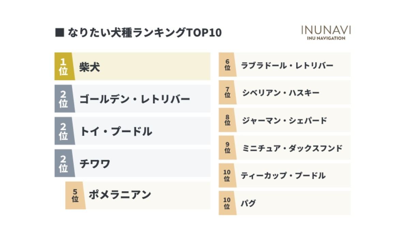This screenshot has width=409, height=234.
Task: Click the 8位 rank badge
Action: [227, 120]
